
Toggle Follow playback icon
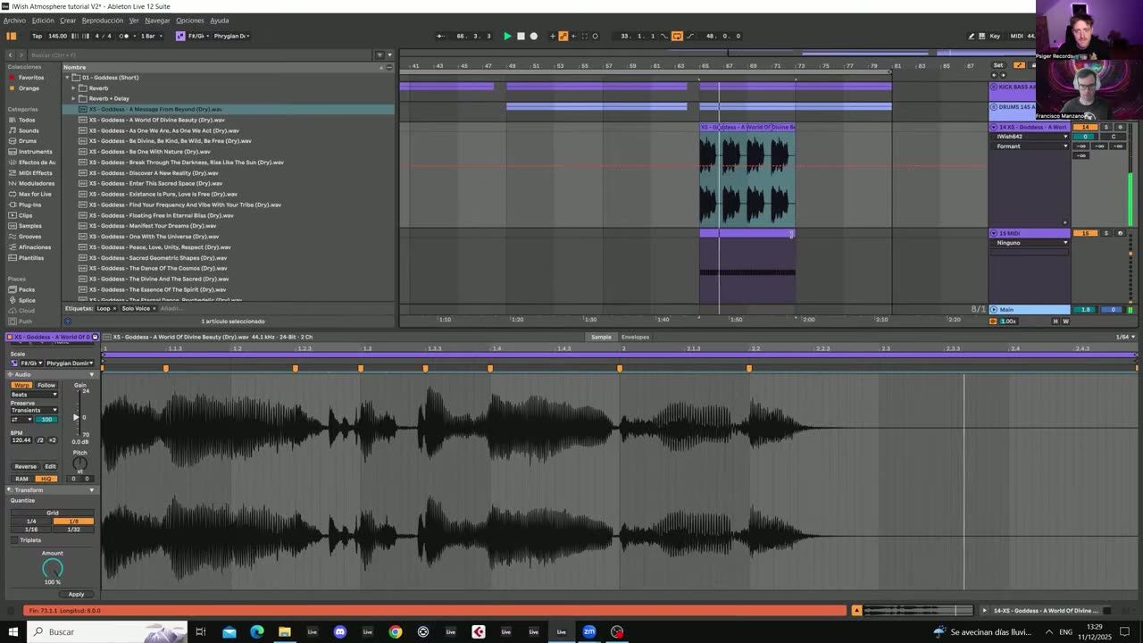440,36
